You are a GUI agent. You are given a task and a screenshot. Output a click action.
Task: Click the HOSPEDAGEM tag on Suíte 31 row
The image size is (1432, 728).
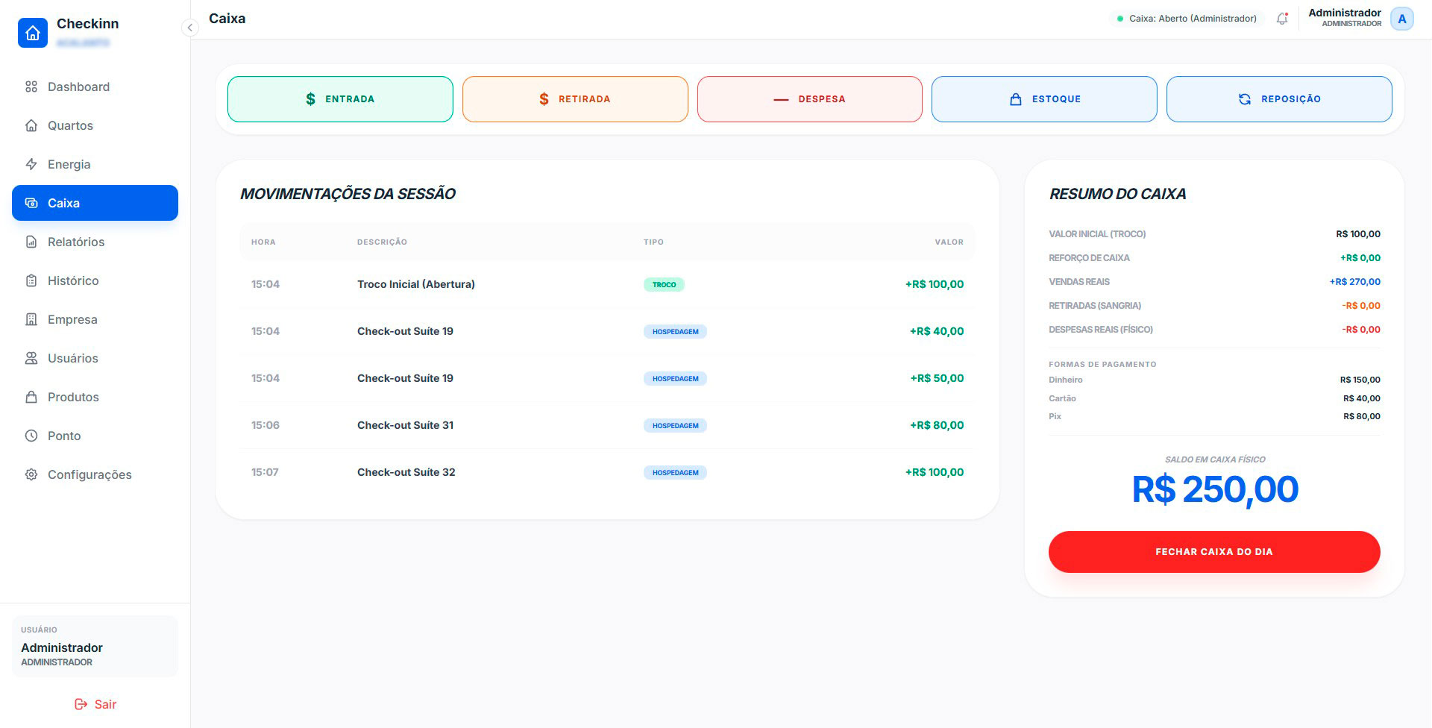coord(675,425)
